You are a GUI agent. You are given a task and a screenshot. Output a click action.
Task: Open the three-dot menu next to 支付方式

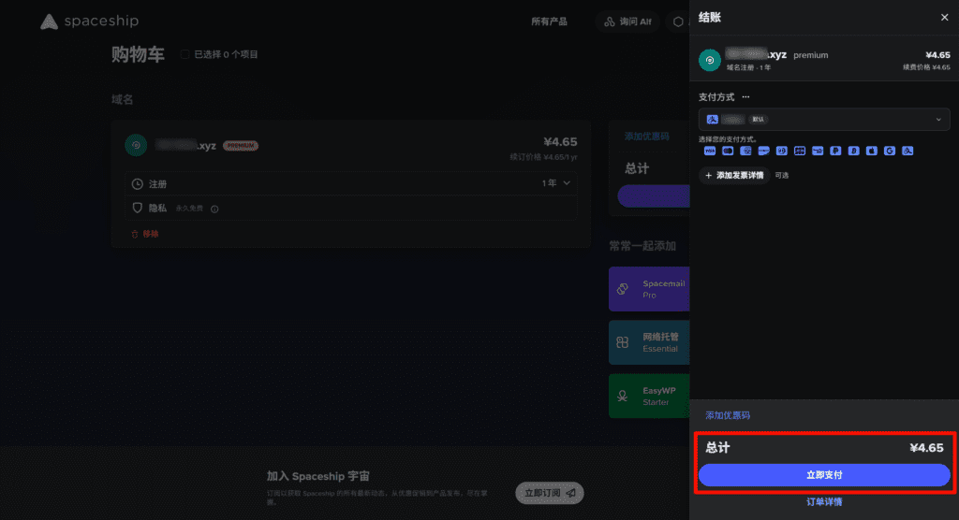(x=745, y=97)
